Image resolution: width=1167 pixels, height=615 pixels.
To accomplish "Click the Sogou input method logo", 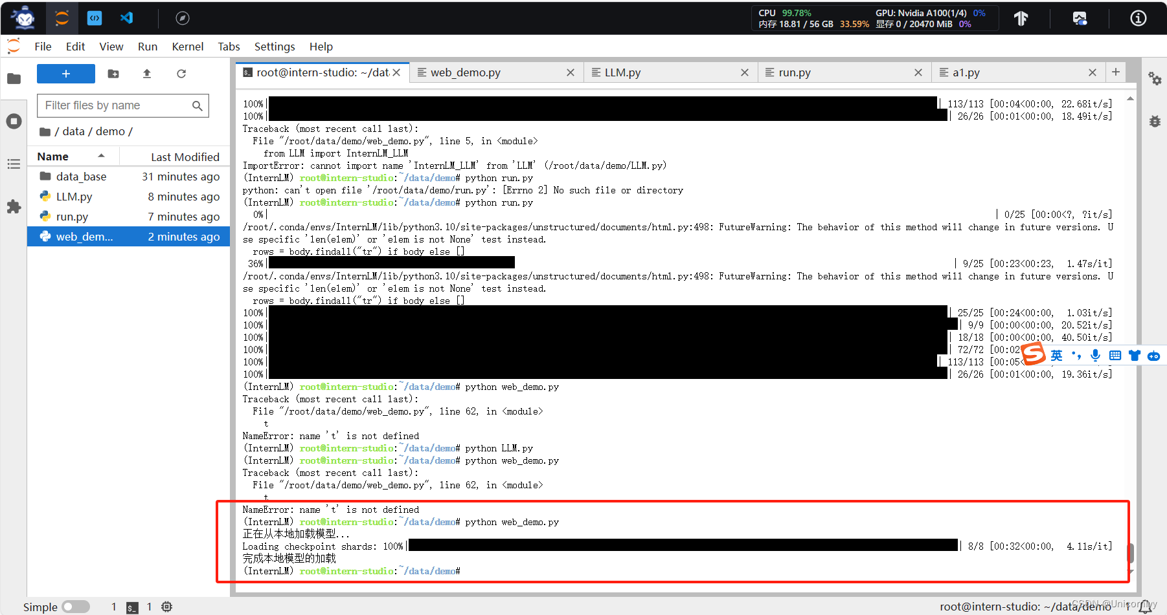I will tap(1034, 354).
